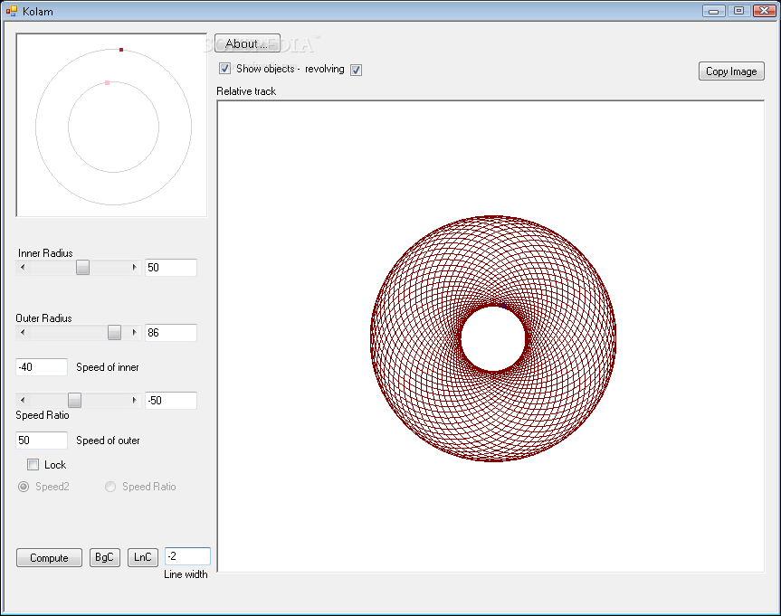Click the red spirograph pattern in Relative track

click(493, 338)
